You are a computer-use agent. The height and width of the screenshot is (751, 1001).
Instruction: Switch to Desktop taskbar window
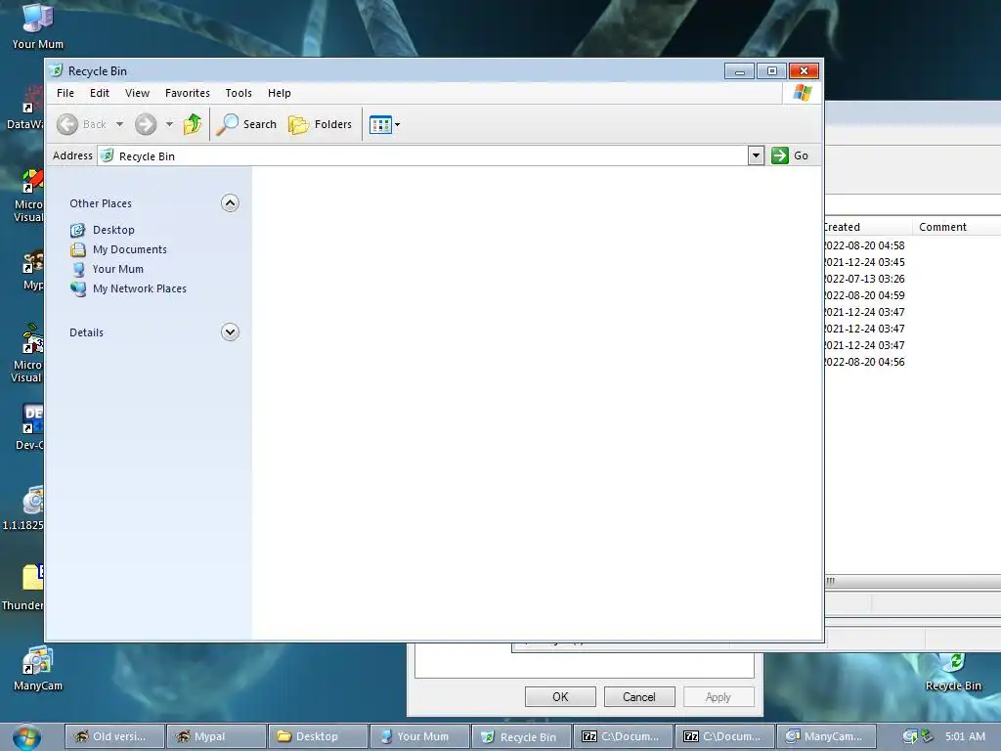(318, 736)
